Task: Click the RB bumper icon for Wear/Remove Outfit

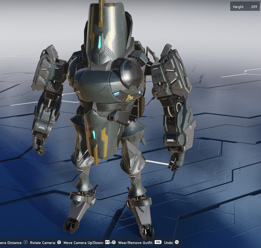Action: 158,242
